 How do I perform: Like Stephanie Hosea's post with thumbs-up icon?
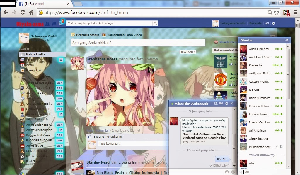[x=89, y=137]
